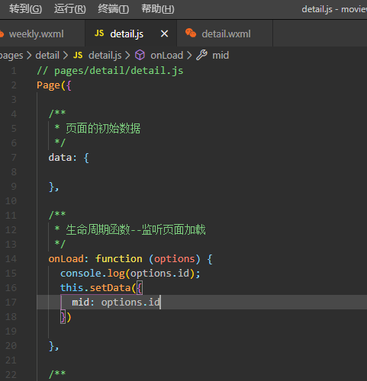367x381 pixels.
Task: Click the wrench icon beside mid breadcrumb
Action: [x=202, y=55]
